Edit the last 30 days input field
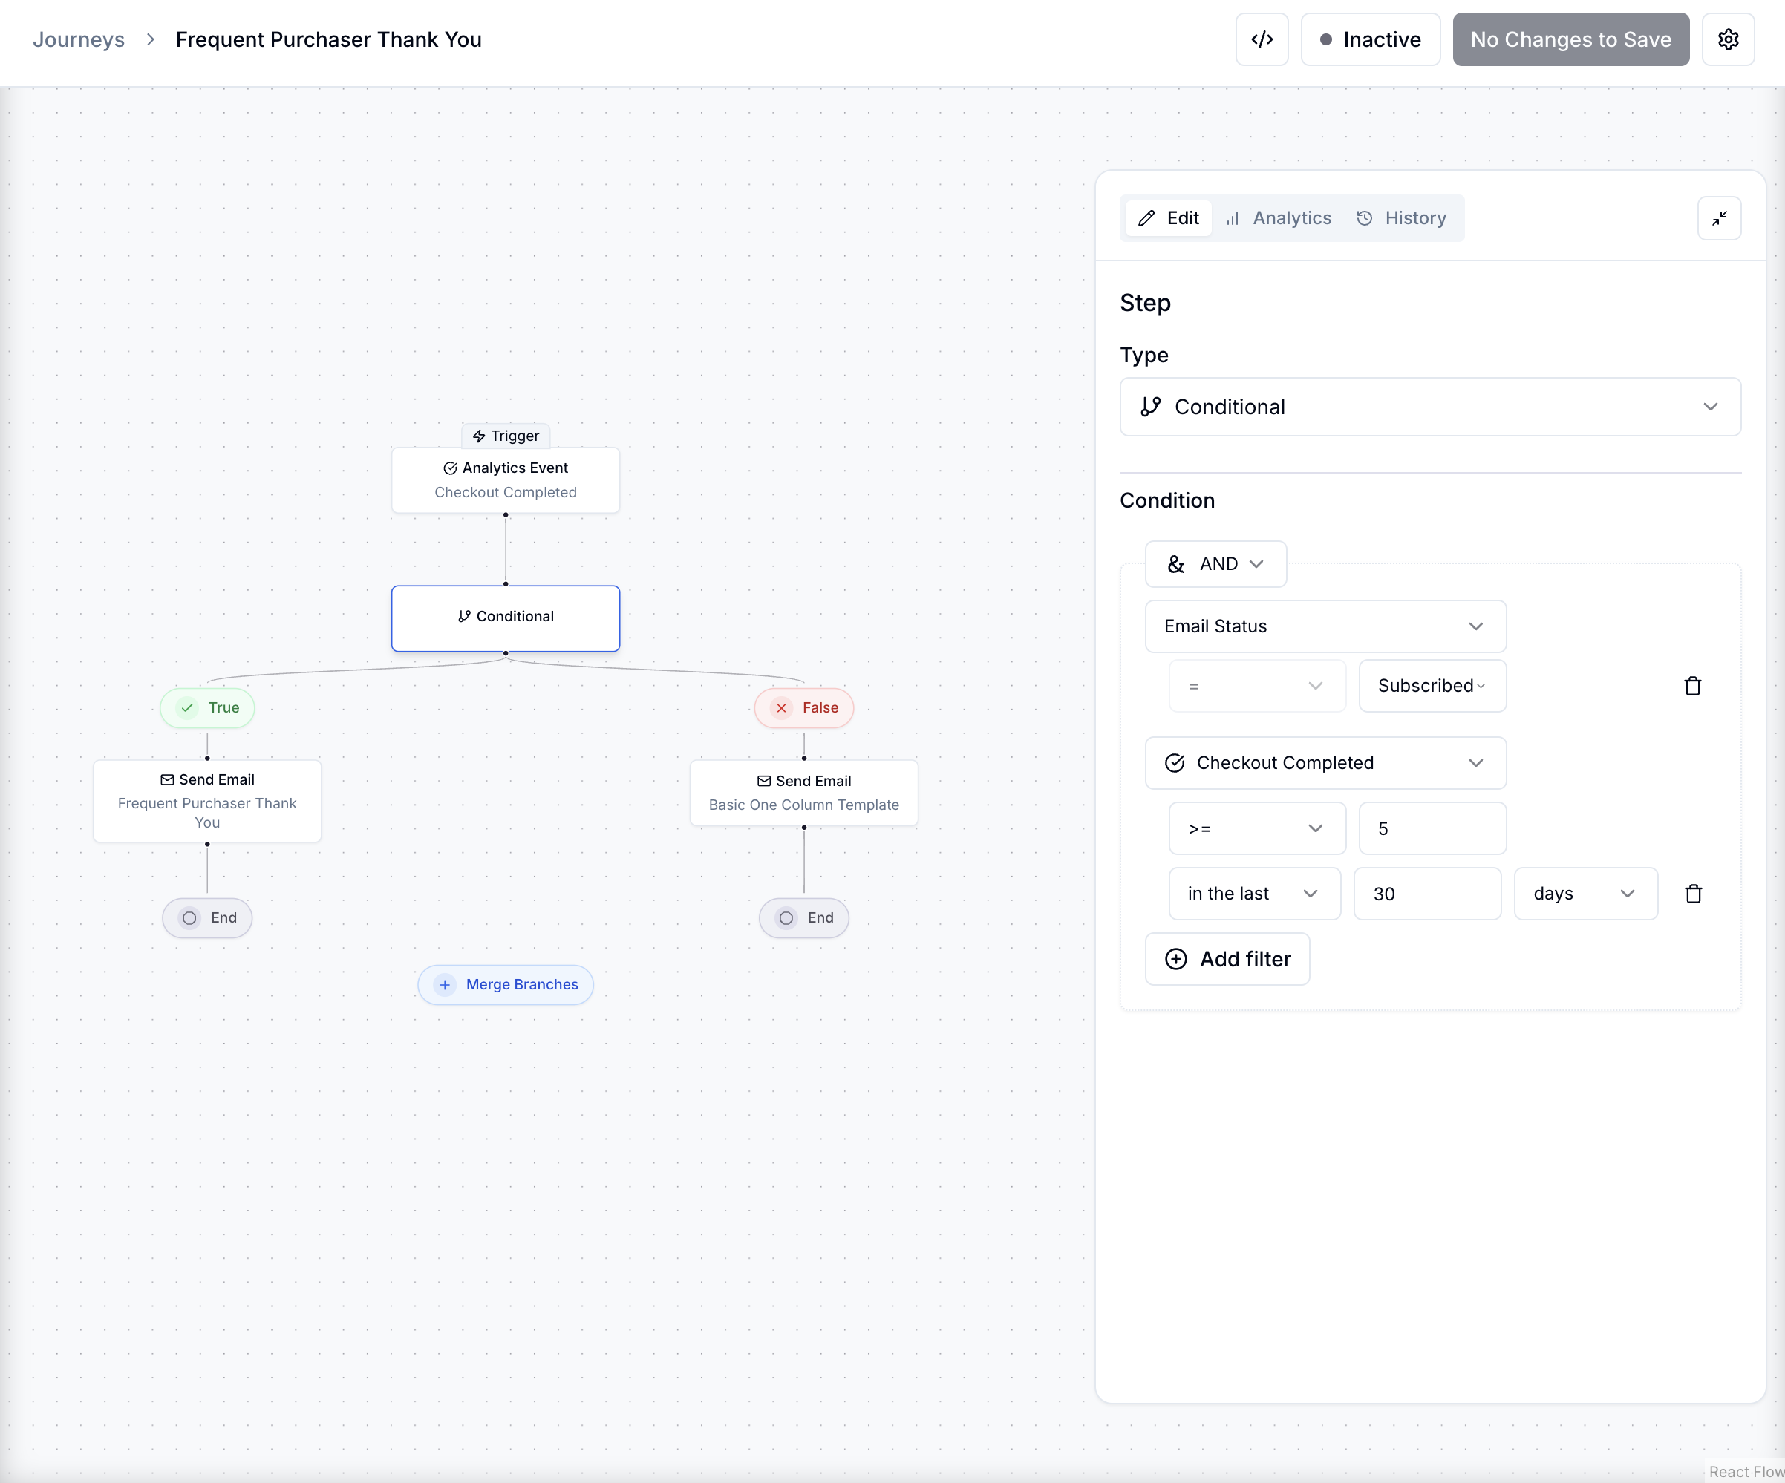The width and height of the screenshot is (1785, 1483). tap(1429, 894)
